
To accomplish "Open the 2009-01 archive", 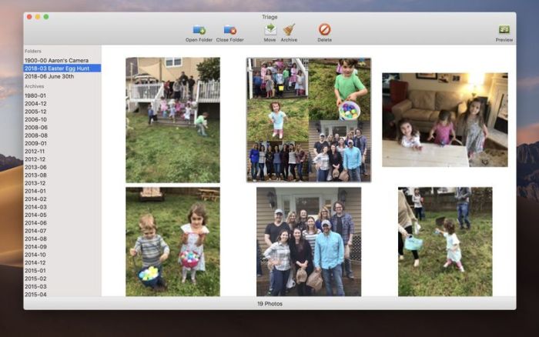I will pyautogui.click(x=62, y=143).
